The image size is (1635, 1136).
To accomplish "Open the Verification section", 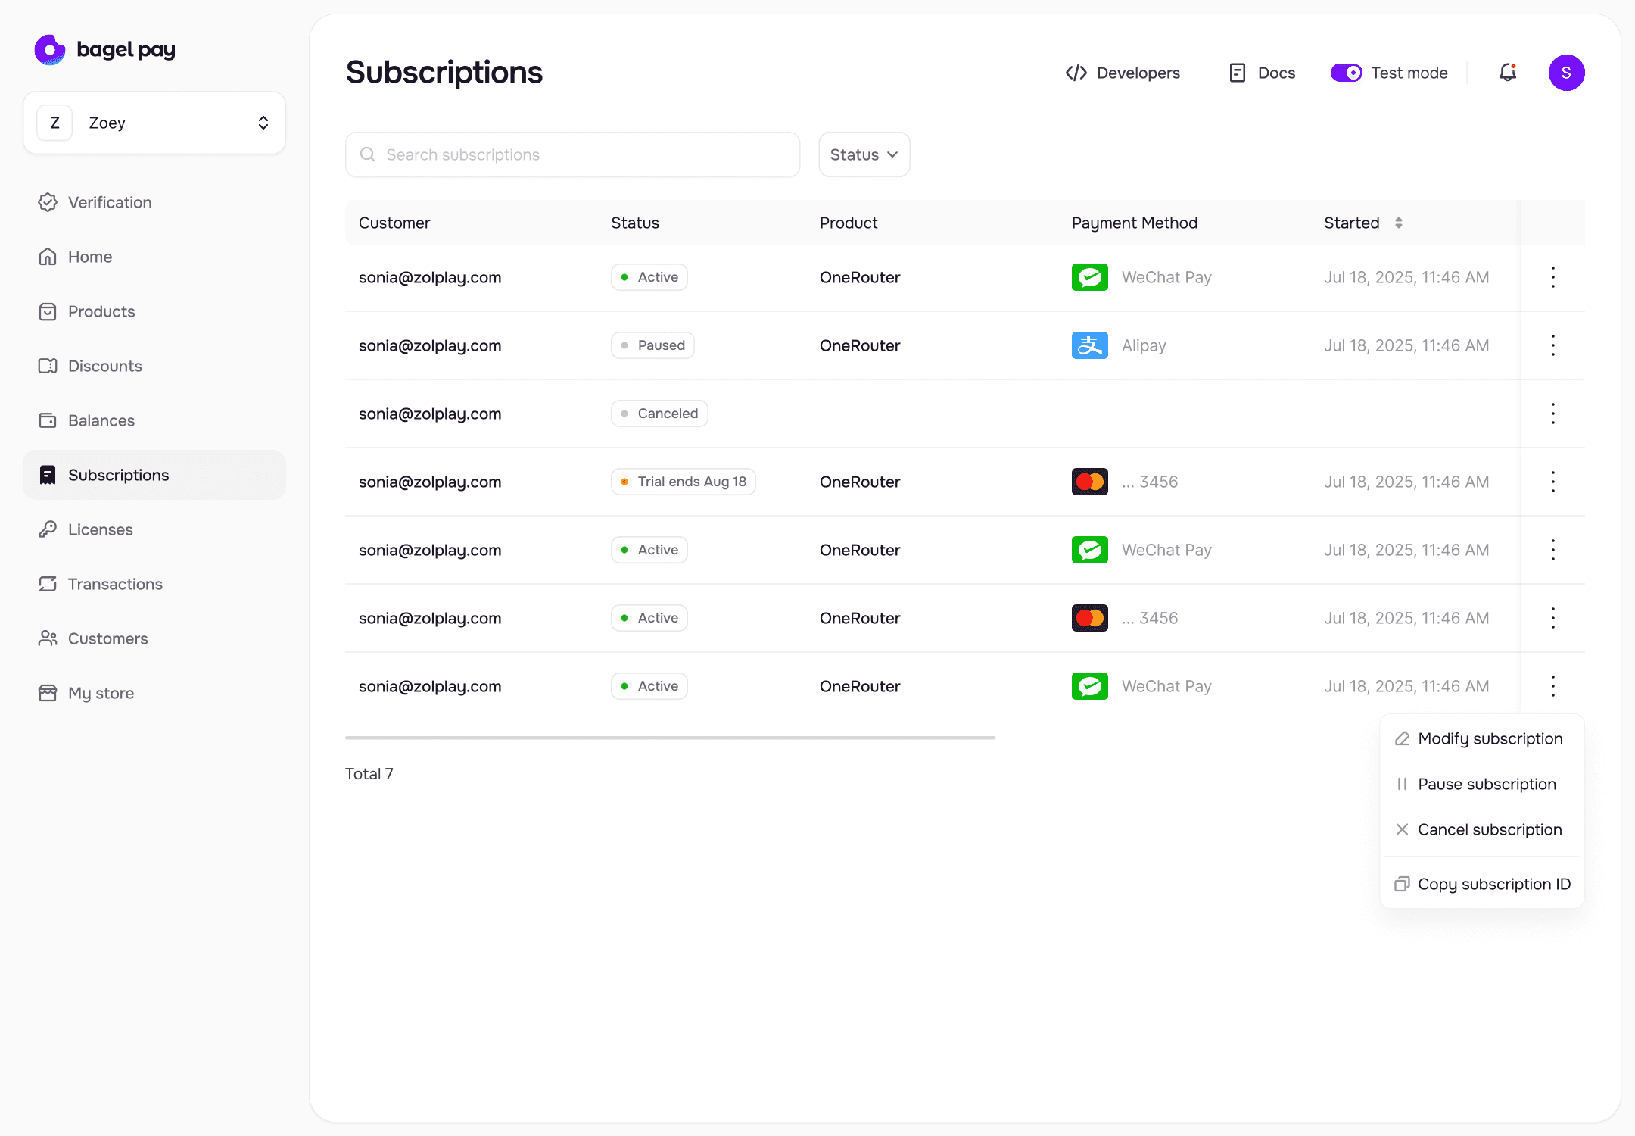I will (111, 202).
